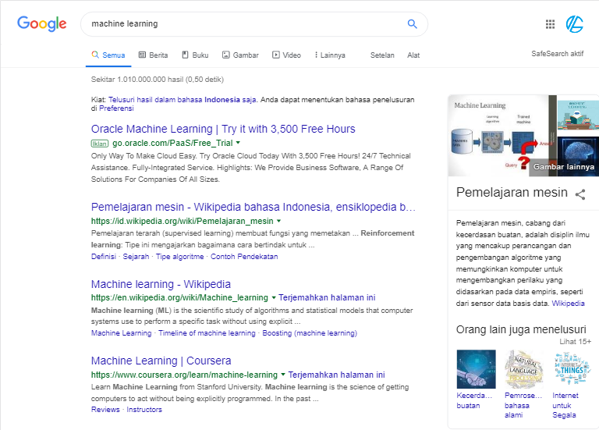
Task: Open the Google apps grid icon
Action: [x=550, y=24]
